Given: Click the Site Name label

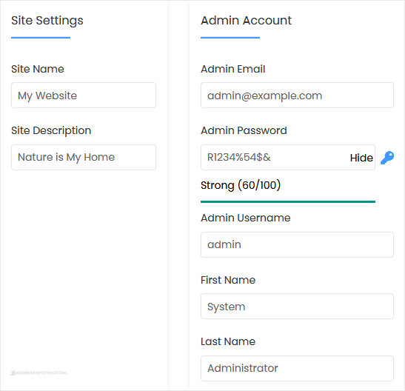Looking at the screenshot, I should tap(38, 69).
